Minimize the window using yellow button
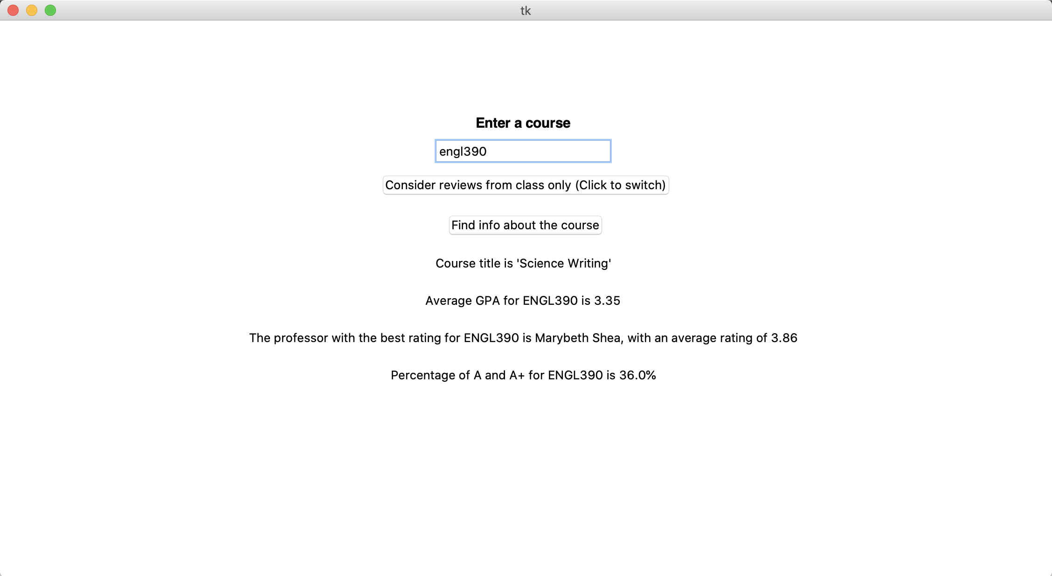 point(32,10)
